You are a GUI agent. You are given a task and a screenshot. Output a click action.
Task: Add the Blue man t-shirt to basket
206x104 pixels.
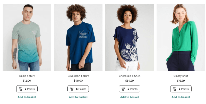(78, 97)
